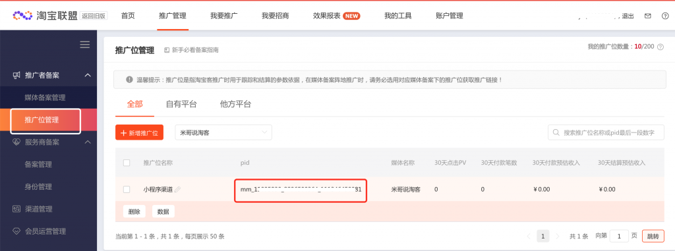Image resolution: width=675 pixels, height=251 pixels.
Task: Open the 新手必看备案指南 link
Action: [195, 50]
